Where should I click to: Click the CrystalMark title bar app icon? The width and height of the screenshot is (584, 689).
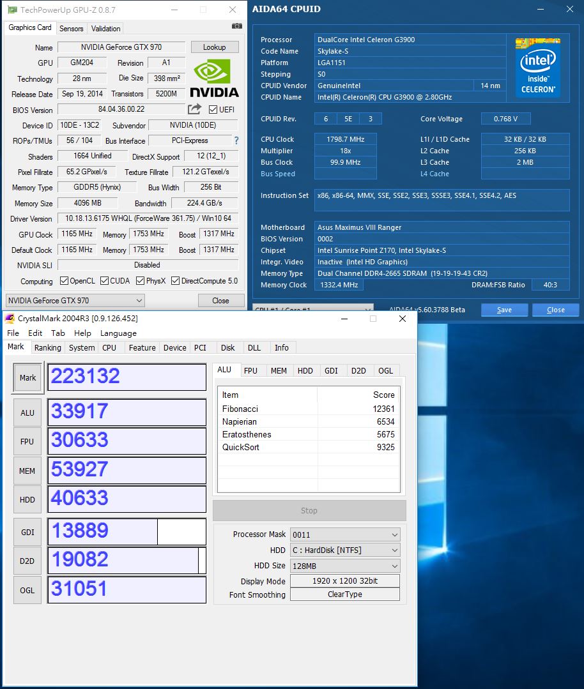(x=10, y=318)
